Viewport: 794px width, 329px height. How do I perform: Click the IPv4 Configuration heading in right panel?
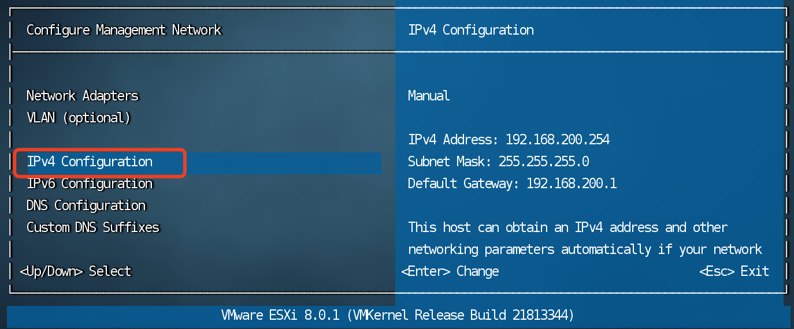(470, 30)
